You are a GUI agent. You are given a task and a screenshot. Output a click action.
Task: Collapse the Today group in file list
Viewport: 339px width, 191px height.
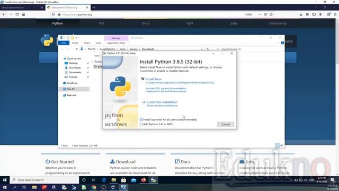coord(93,62)
